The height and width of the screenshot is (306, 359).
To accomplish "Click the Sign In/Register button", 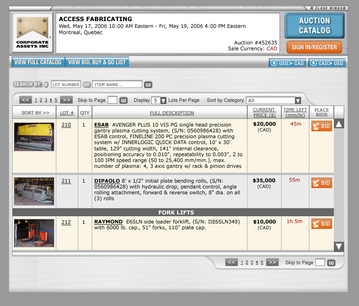I will coord(314,47).
